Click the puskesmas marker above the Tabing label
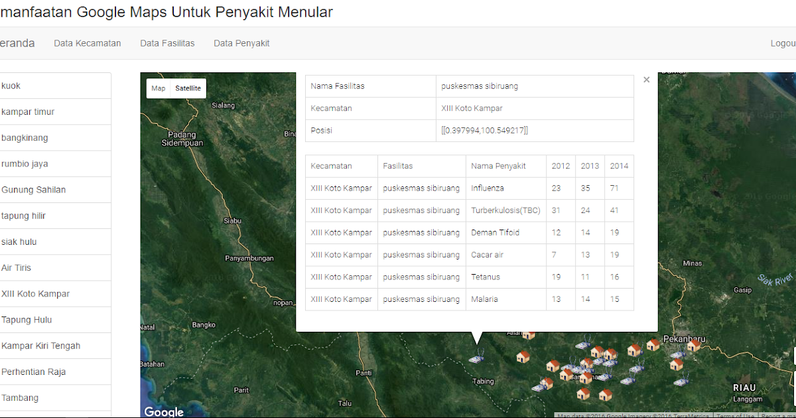The width and height of the screenshot is (796, 418). [476, 356]
